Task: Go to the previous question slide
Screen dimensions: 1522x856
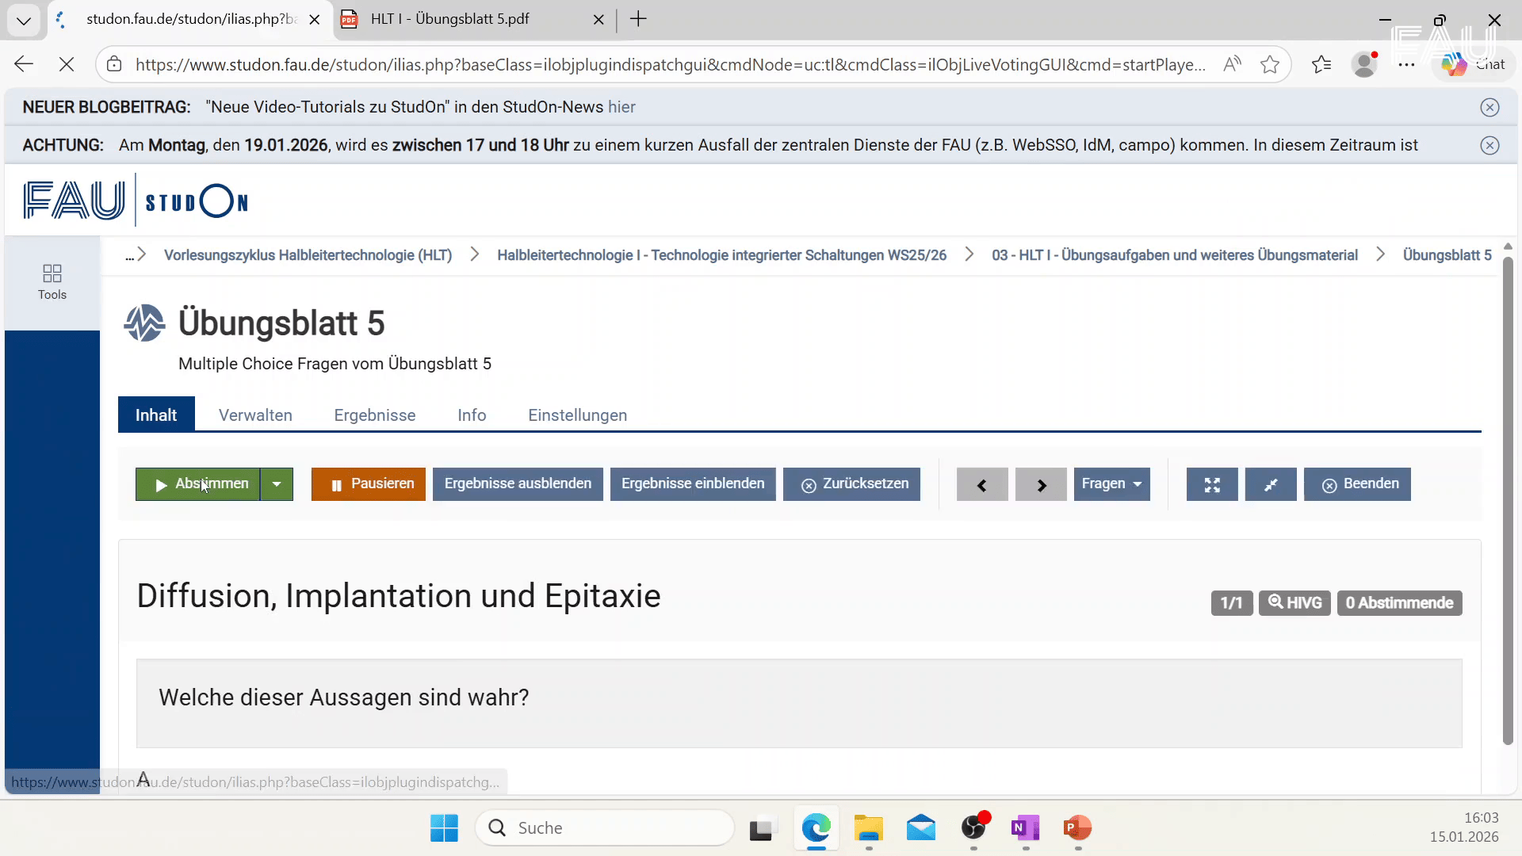Action: pyautogui.click(x=981, y=483)
